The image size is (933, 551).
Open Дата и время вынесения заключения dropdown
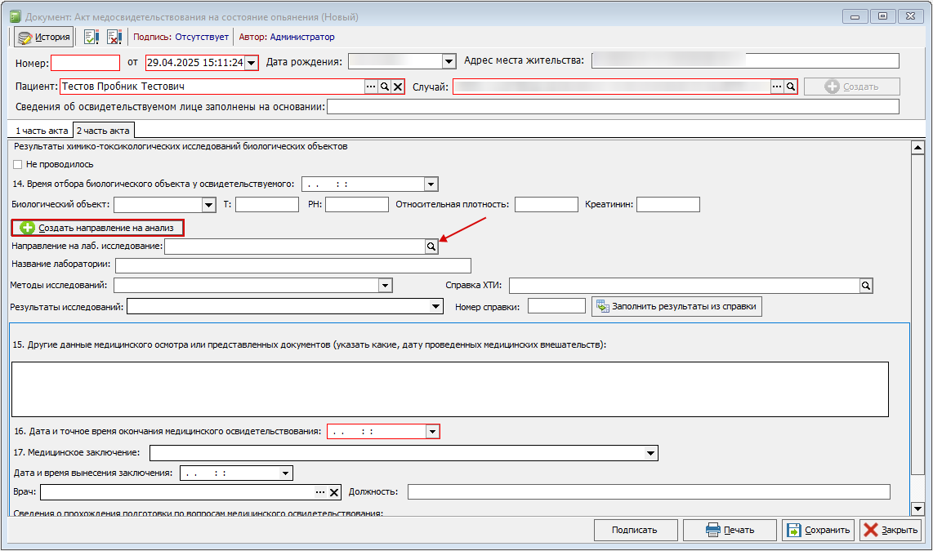[x=286, y=473]
